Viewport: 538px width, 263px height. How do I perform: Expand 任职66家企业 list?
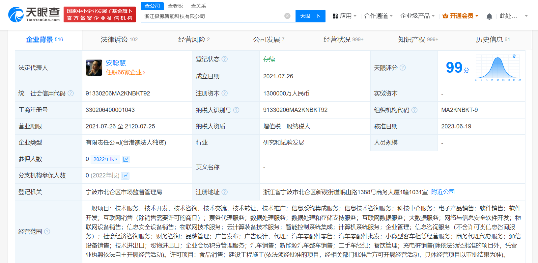pyautogui.click(x=125, y=72)
